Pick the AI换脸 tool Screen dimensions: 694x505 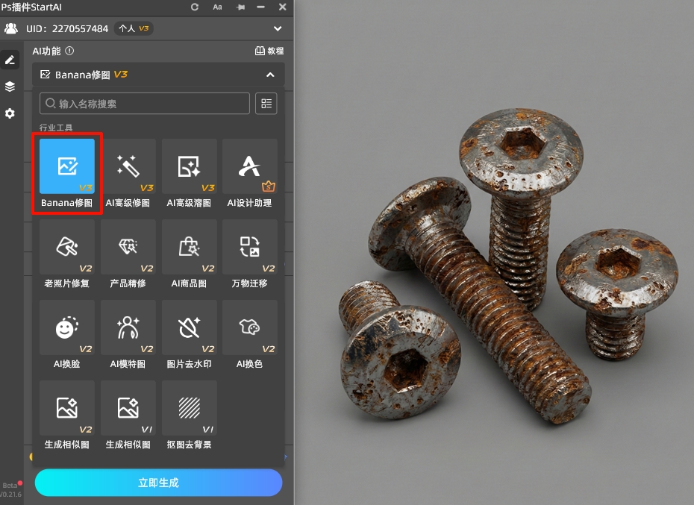coord(67,328)
